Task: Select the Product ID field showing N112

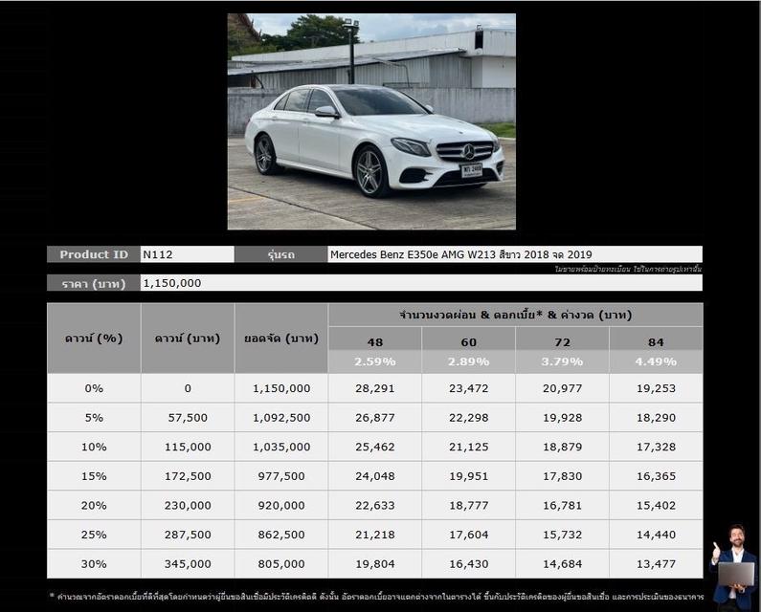Action: [x=187, y=254]
